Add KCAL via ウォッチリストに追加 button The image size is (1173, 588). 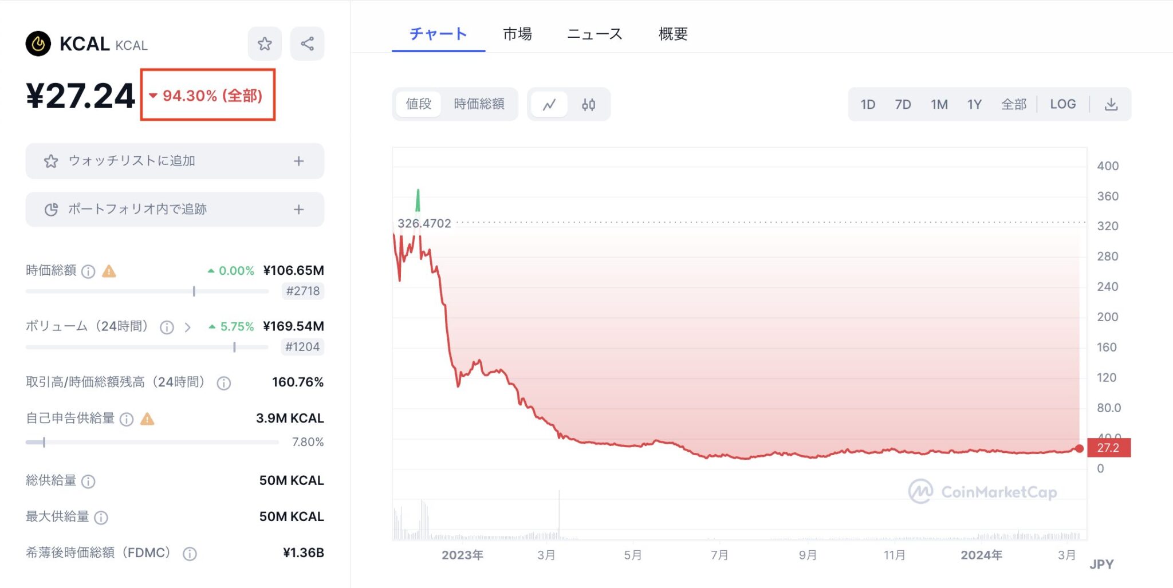pyautogui.click(x=174, y=161)
